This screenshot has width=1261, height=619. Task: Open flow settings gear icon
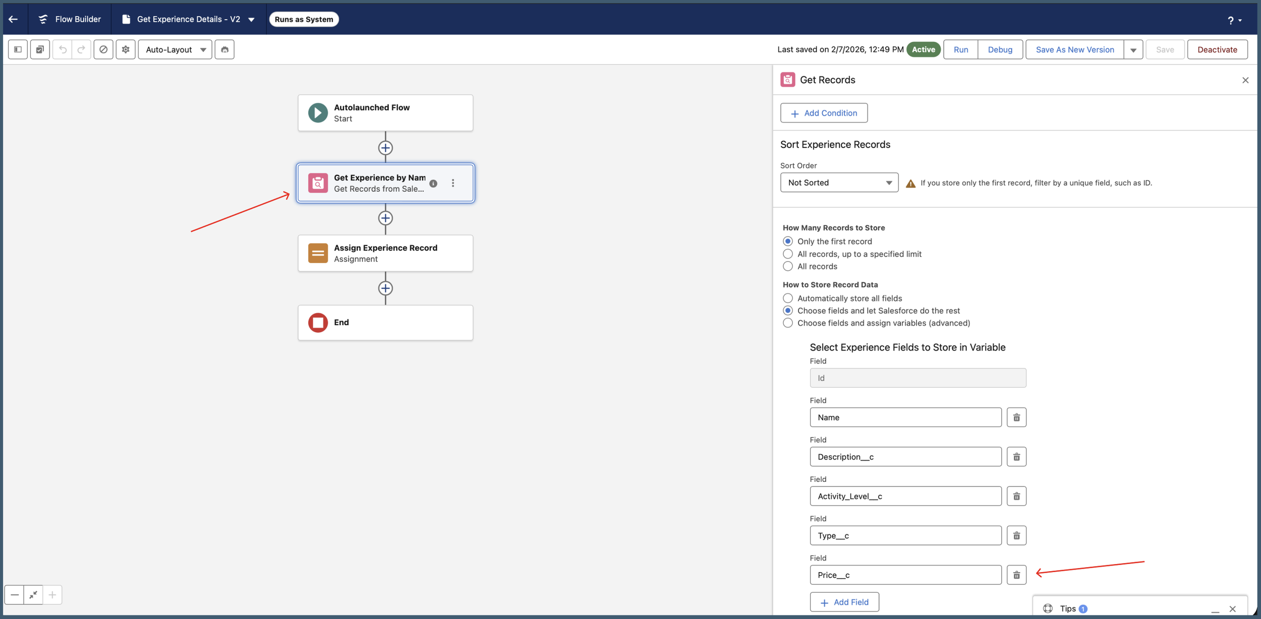click(126, 49)
